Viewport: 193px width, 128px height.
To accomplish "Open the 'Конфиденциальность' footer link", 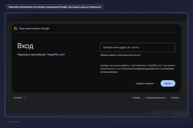I will [156, 98].
